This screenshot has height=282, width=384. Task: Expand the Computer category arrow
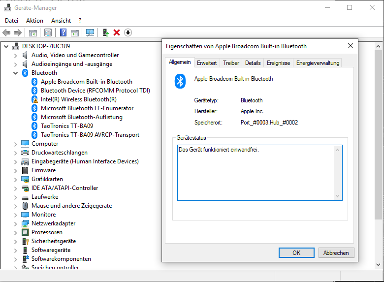point(15,144)
